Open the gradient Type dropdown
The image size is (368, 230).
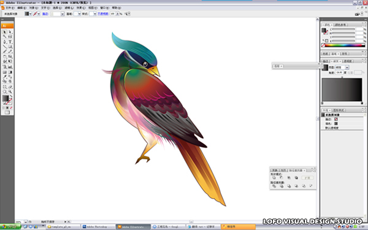point(347,67)
